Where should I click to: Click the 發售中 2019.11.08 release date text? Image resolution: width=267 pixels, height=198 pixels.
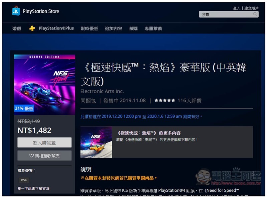(x=124, y=101)
